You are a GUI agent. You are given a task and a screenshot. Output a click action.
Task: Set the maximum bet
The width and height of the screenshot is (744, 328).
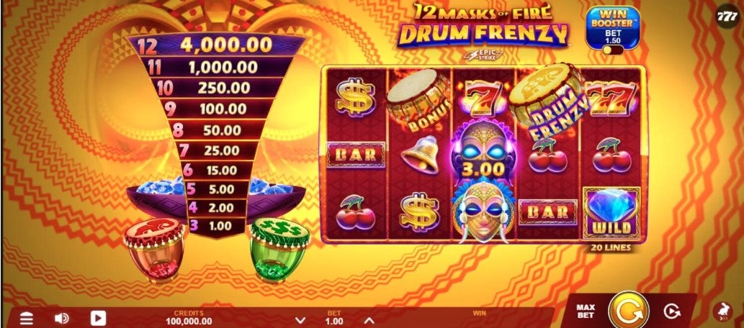[585, 311]
